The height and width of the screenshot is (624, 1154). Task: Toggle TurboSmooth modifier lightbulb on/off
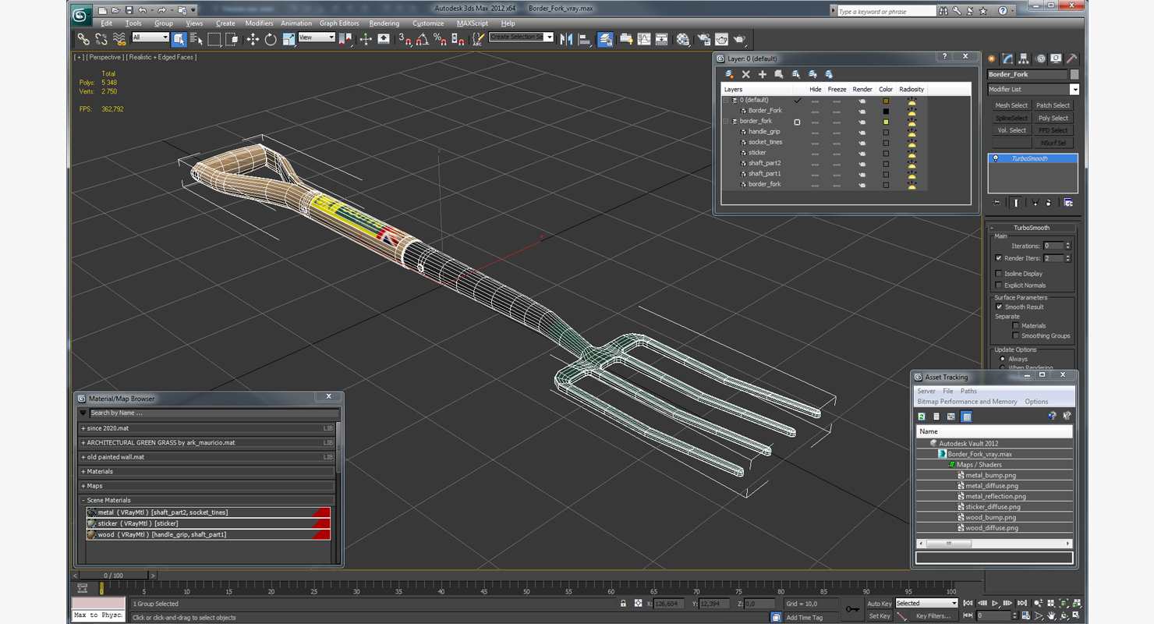pyautogui.click(x=996, y=158)
